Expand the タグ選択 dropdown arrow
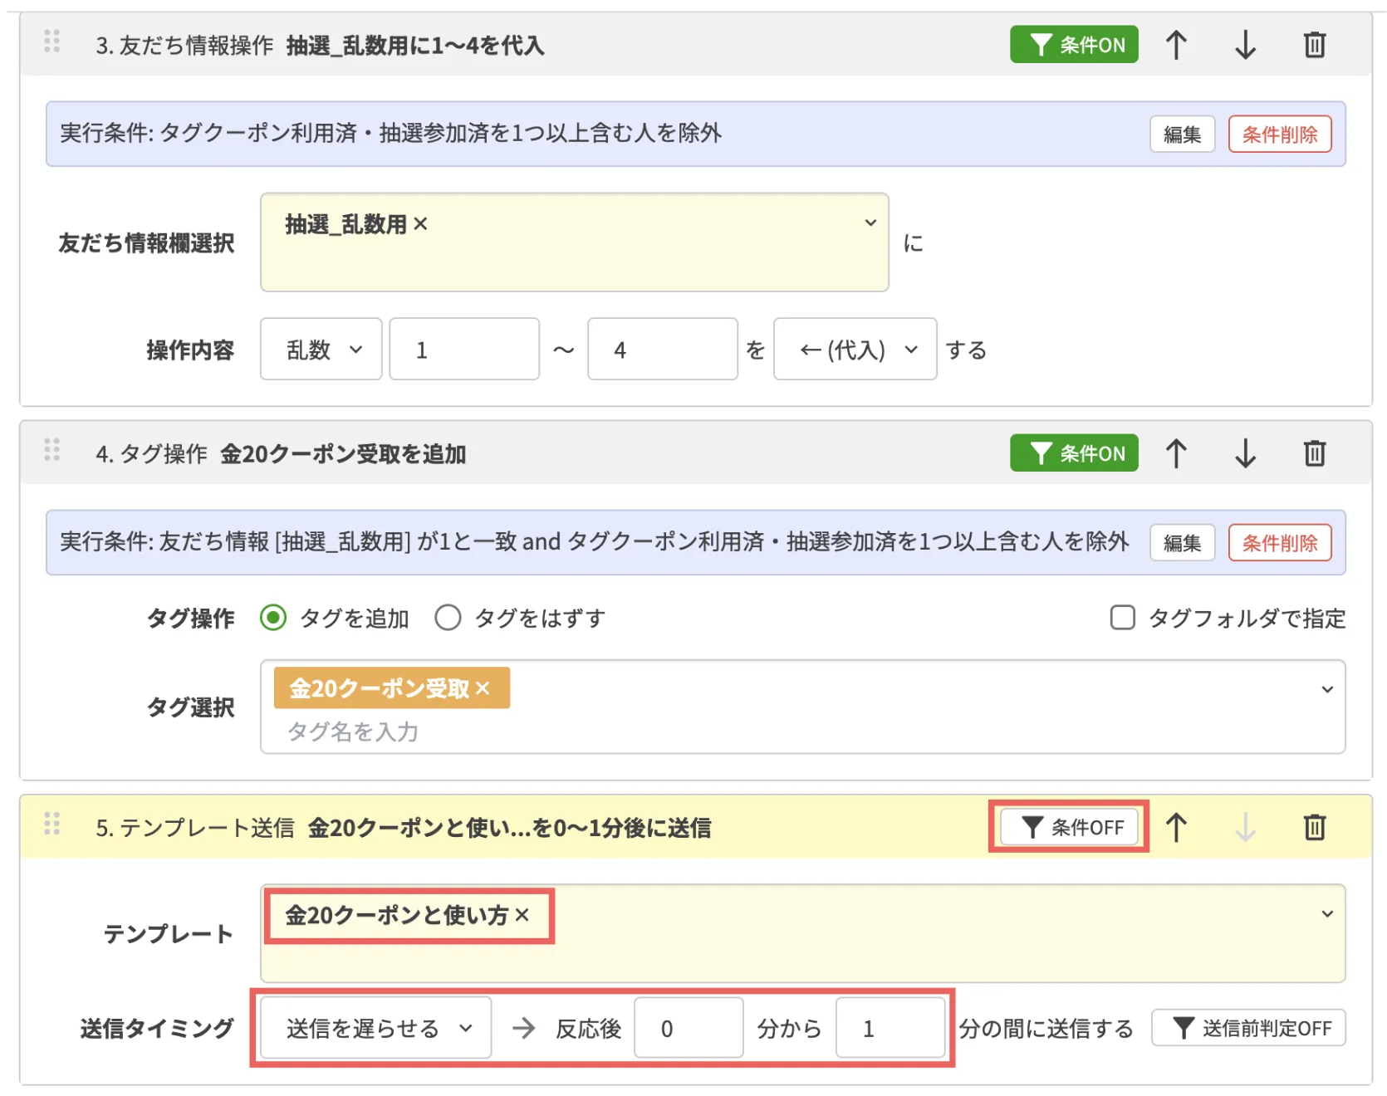The width and height of the screenshot is (1387, 1096). click(1327, 689)
